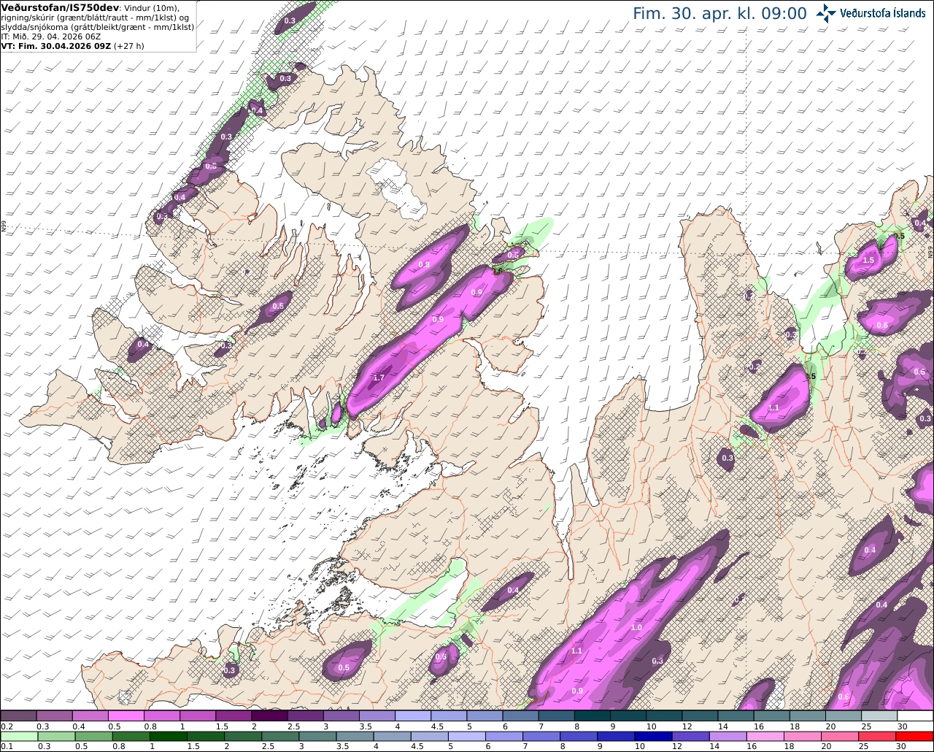Click the Veðurstofa Íslands logo icon

coord(826,13)
